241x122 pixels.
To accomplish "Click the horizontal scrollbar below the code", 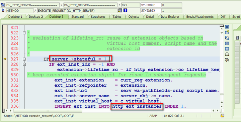I will tap(48, 111).
